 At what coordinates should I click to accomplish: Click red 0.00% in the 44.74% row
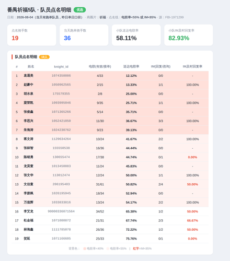tap(192, 157)
